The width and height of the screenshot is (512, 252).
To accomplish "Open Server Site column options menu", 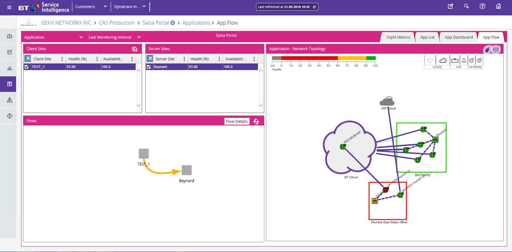I will tap(184, 59).
